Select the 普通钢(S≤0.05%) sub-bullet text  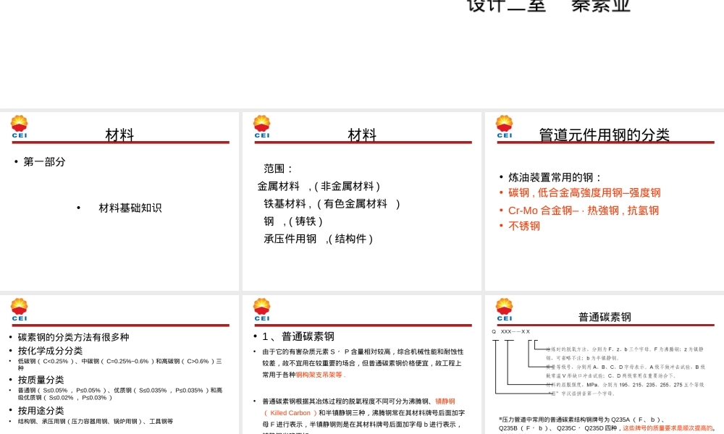click(120, 393)
